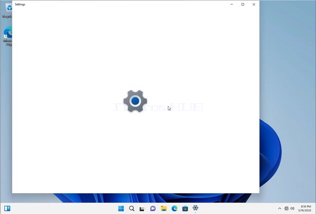
Task: Open Task View on the taskbar
Action: tap(142, 209)
